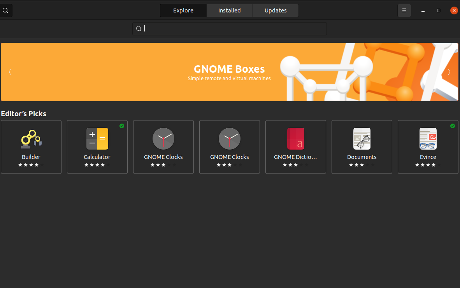Focus the search input field
Screen dimensions: 460x288
pos(229,29)
